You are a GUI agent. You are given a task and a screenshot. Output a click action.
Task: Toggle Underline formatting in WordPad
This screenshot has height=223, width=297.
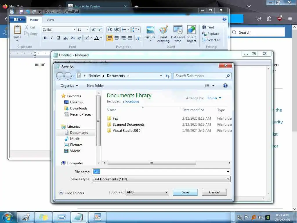point(59,38)
